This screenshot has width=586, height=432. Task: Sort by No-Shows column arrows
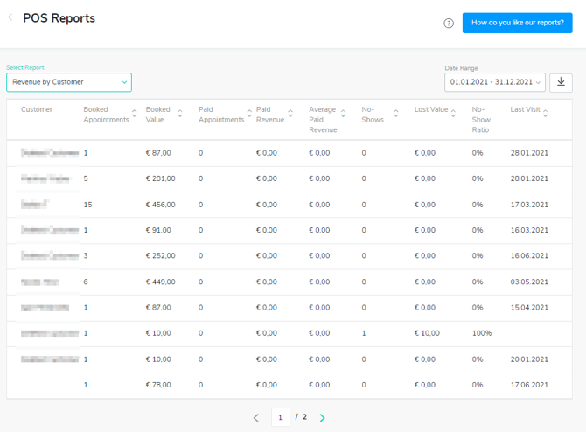395,114
